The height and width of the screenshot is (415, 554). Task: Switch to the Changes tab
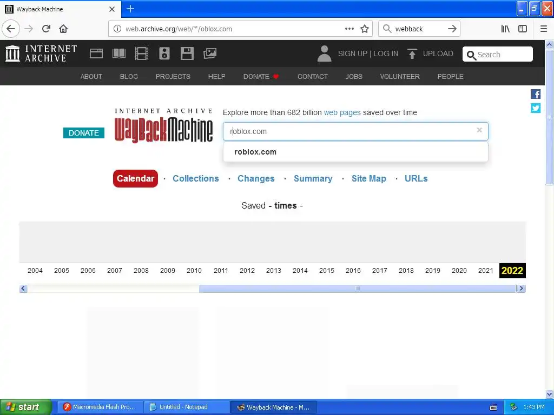[x=256, y=178]
